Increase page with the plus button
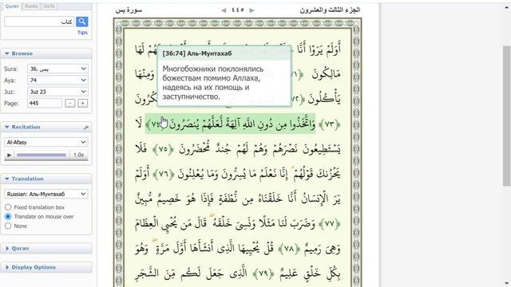Image resolution: width=511 pixels, height=287 pixels. 83,103
